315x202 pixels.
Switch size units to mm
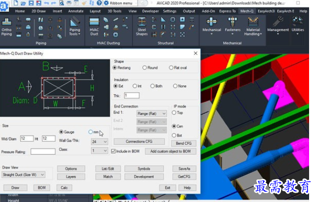click(x=93, y=132)
